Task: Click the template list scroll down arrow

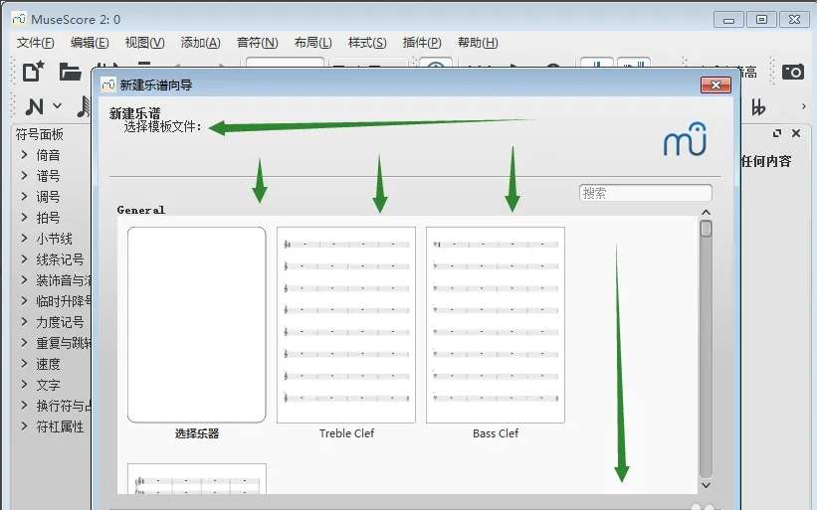Action: coord(706,485)
